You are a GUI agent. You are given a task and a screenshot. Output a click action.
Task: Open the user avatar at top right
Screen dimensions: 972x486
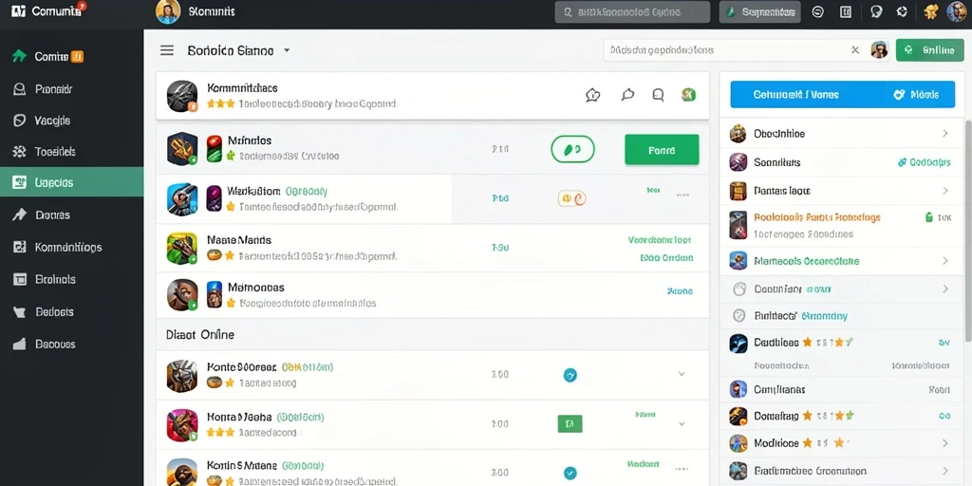957,11
